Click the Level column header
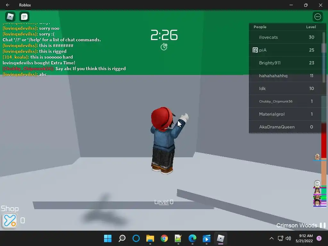328x246 pixels. (311, 27)
